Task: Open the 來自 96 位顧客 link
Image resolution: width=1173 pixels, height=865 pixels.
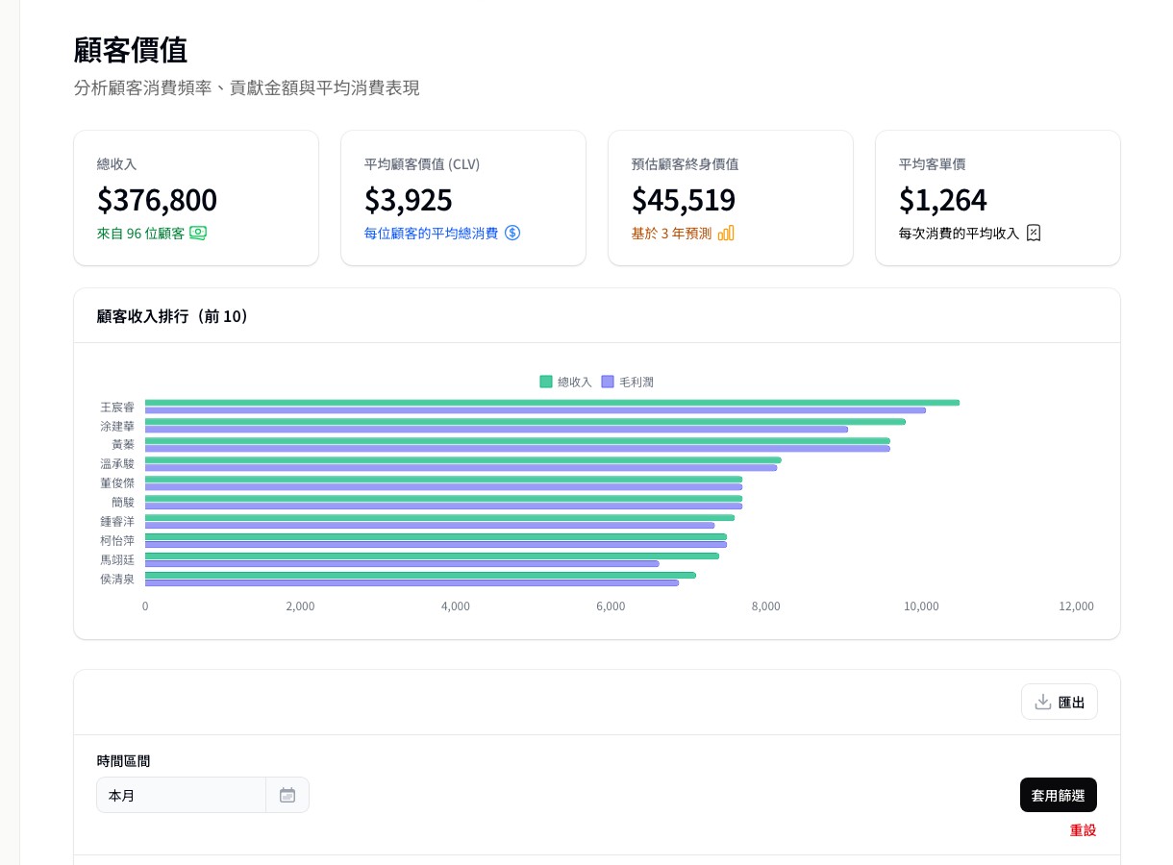Action: 140,233
